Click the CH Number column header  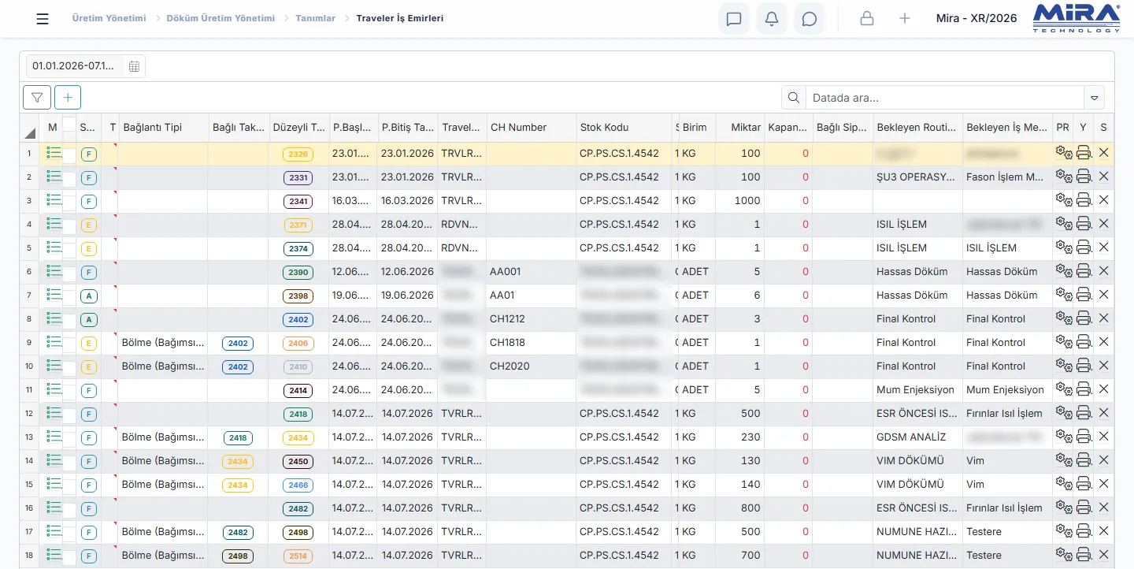(x=532, y=128)
